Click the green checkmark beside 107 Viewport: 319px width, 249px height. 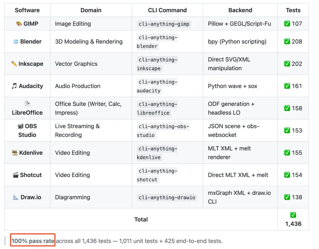pos(287,24)
